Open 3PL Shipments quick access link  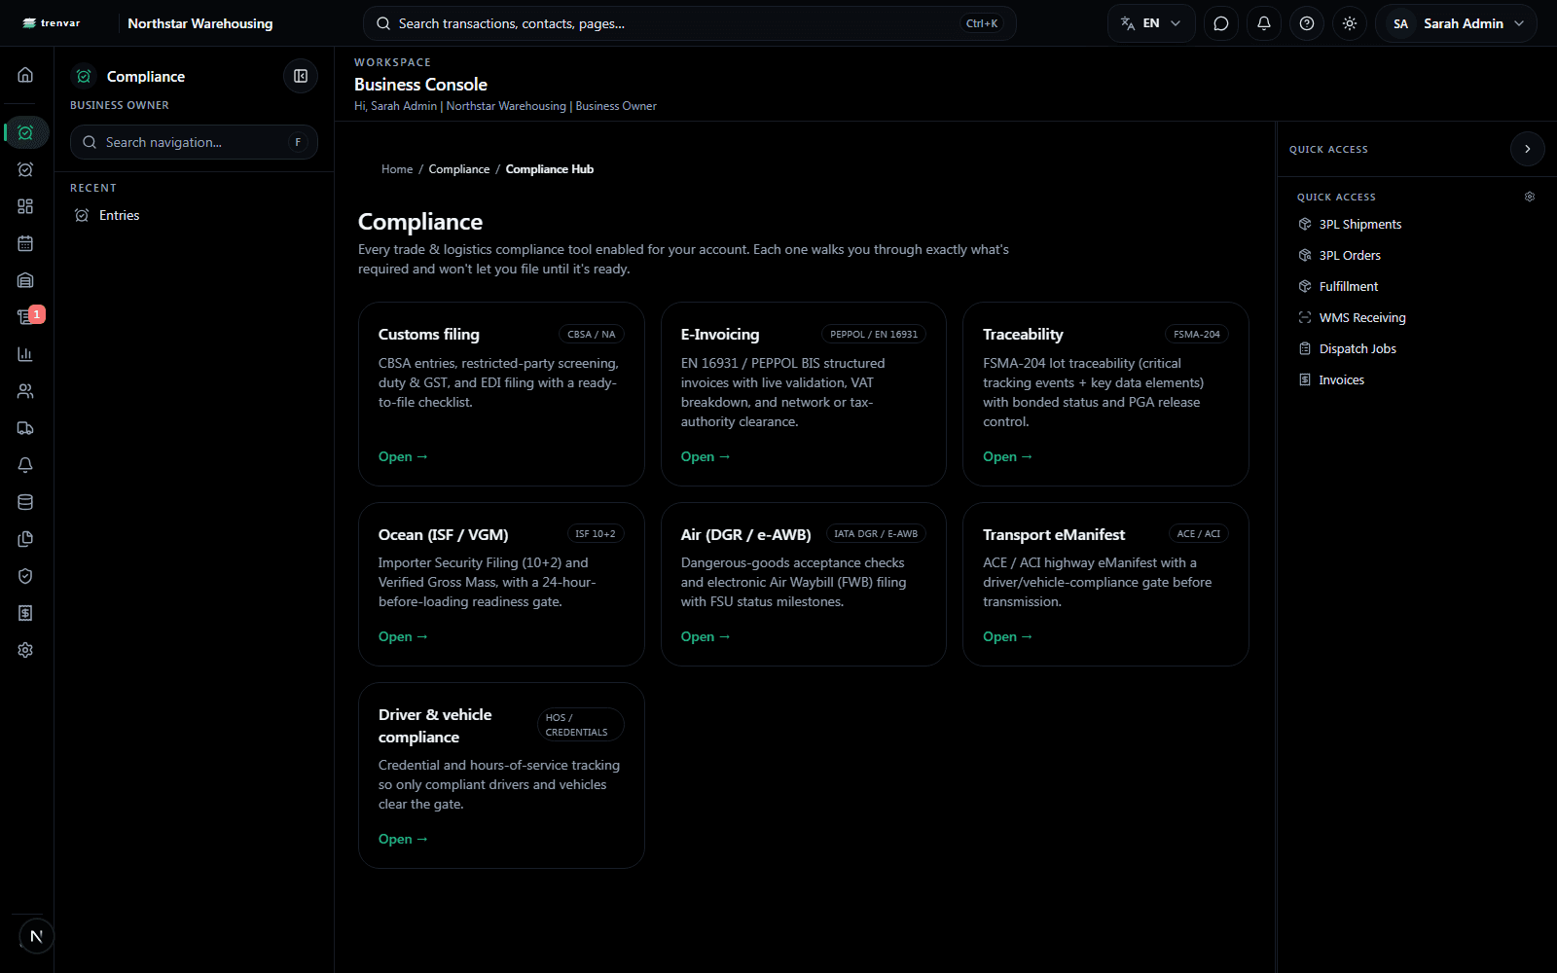click(1359, 224)
